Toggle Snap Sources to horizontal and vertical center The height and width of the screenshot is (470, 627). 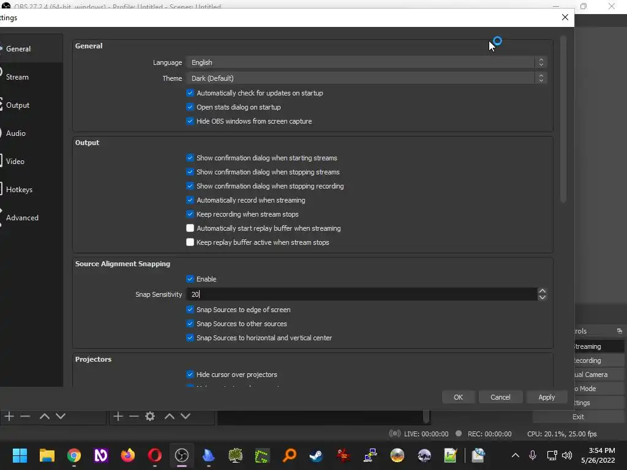click(190, 338)
